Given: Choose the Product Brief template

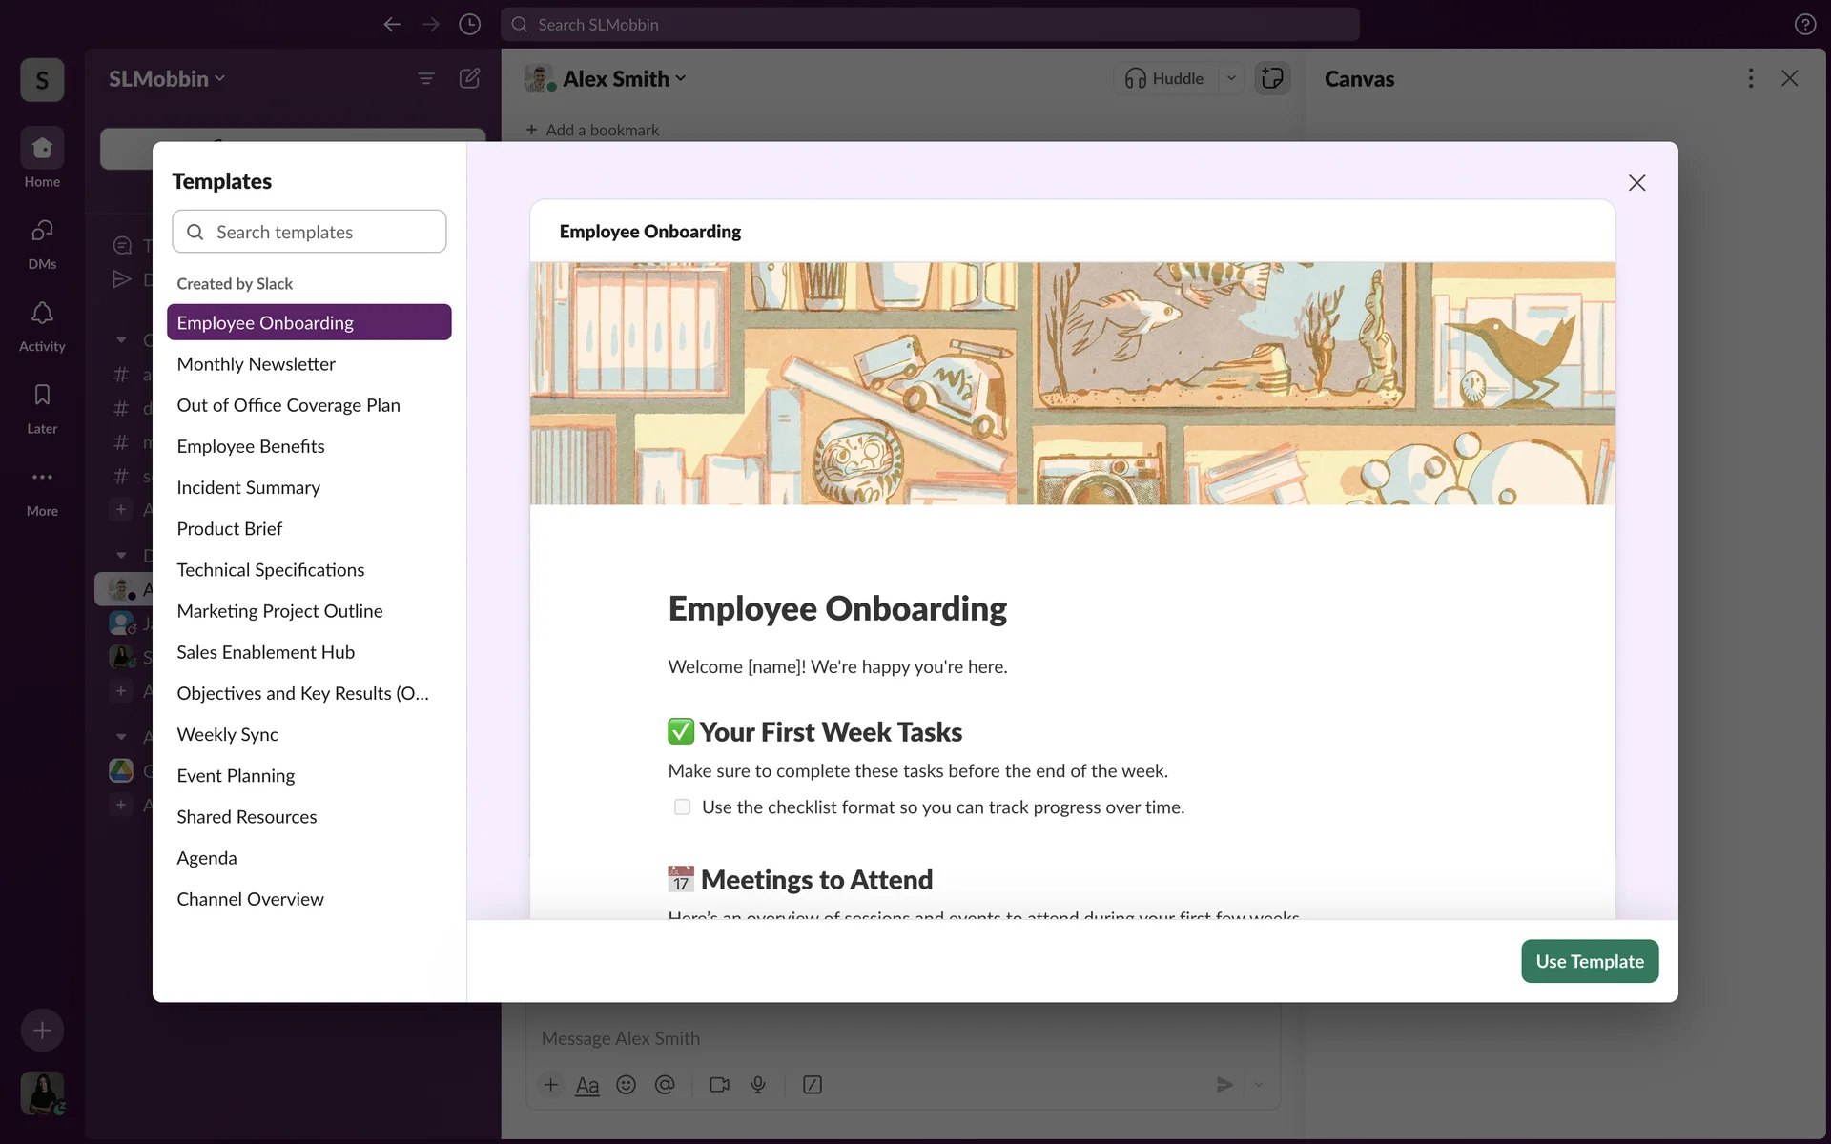Looking at the screenshot, I should tap(229, 529).
